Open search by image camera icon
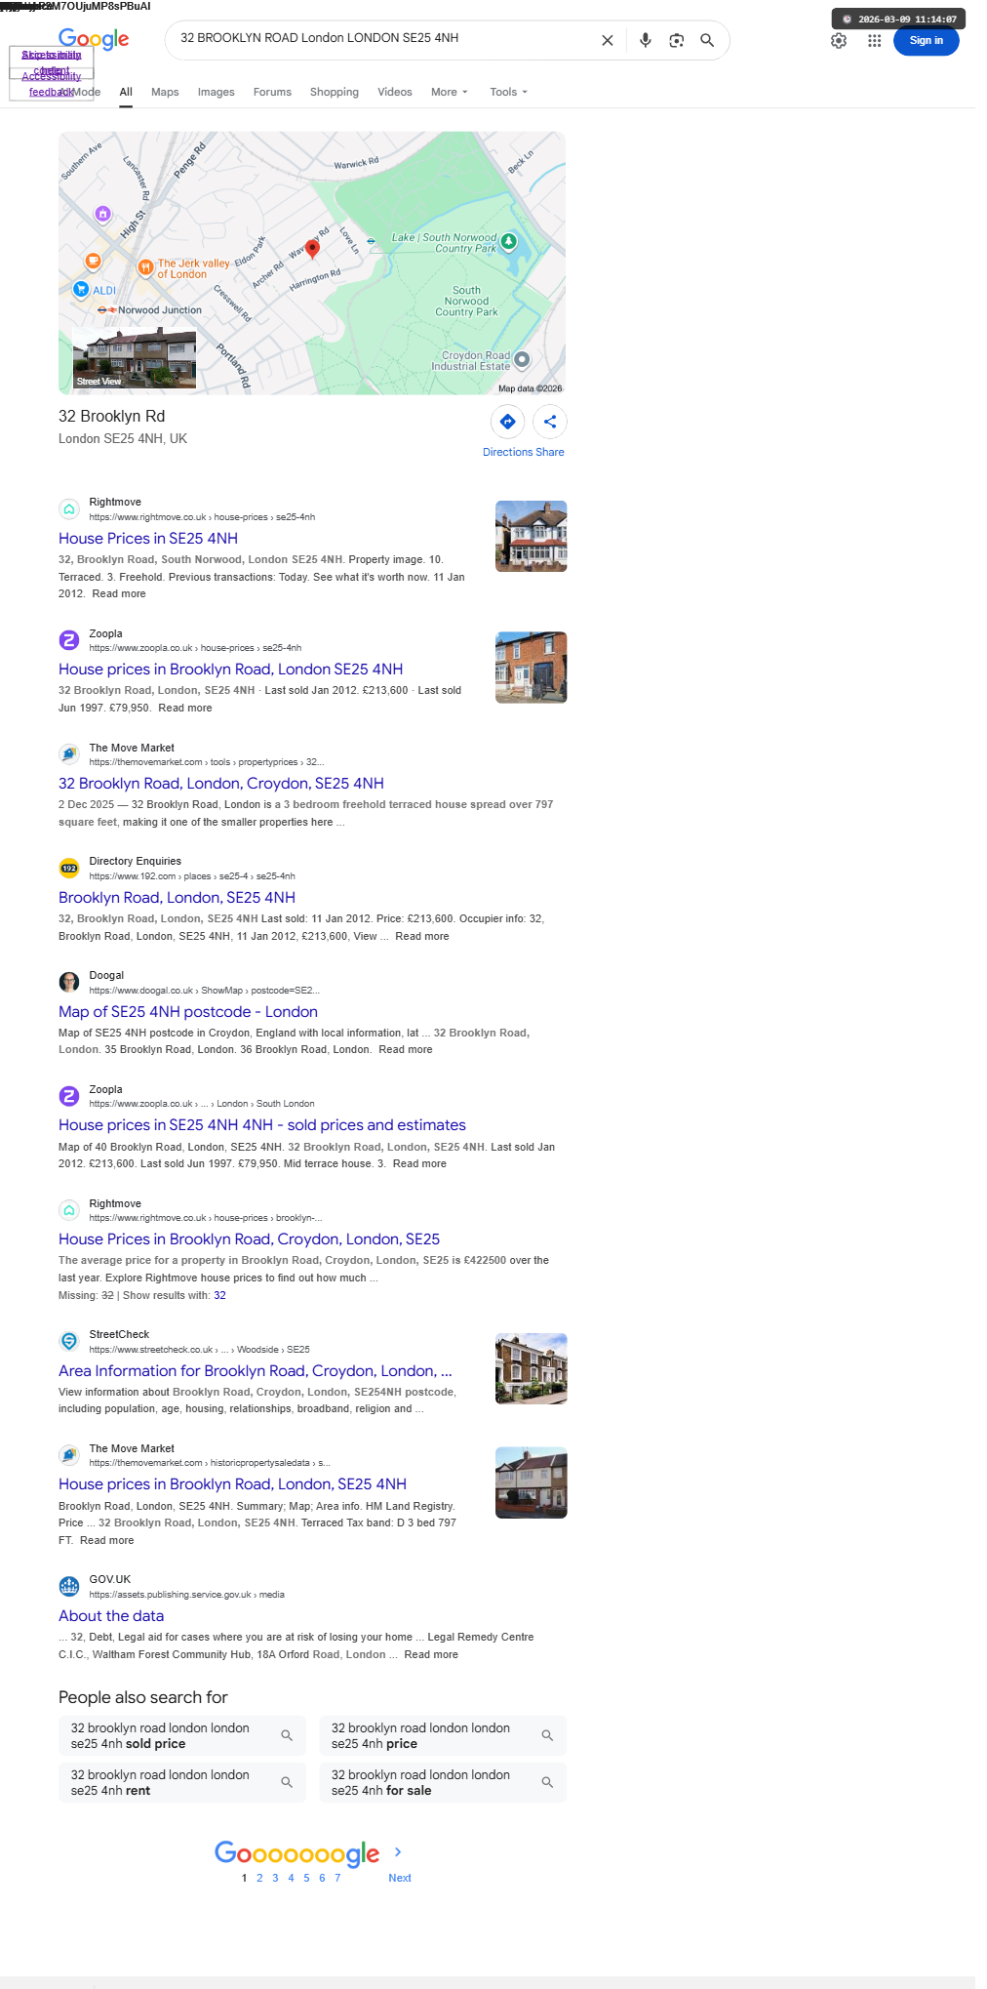Image resolution: width=987 pixels, height=1989 pixels. click(x=676, y=40)
